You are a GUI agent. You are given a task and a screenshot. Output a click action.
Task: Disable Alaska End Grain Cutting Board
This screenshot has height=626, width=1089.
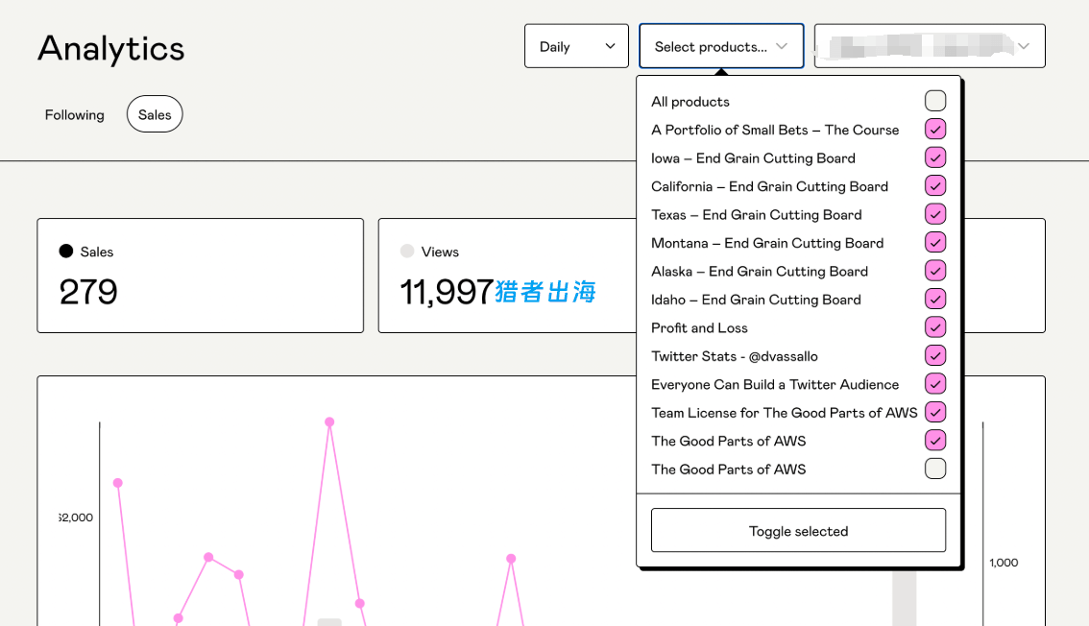[x=934, y=271]
